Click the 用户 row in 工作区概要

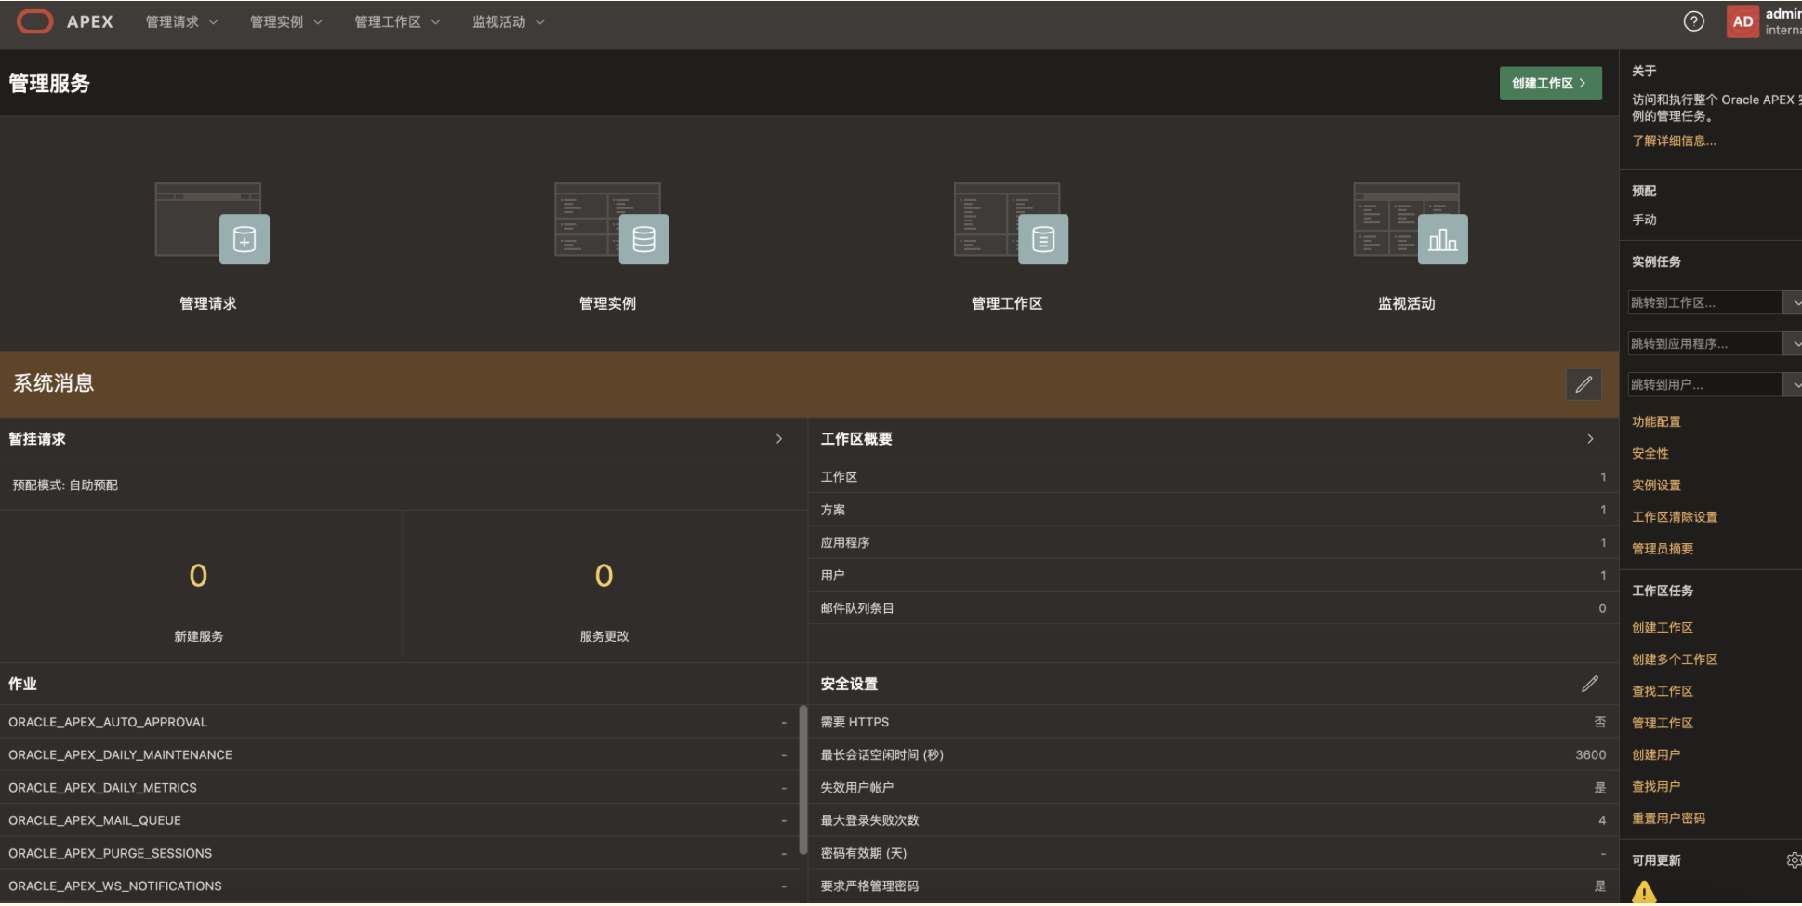coord(1212,575)
